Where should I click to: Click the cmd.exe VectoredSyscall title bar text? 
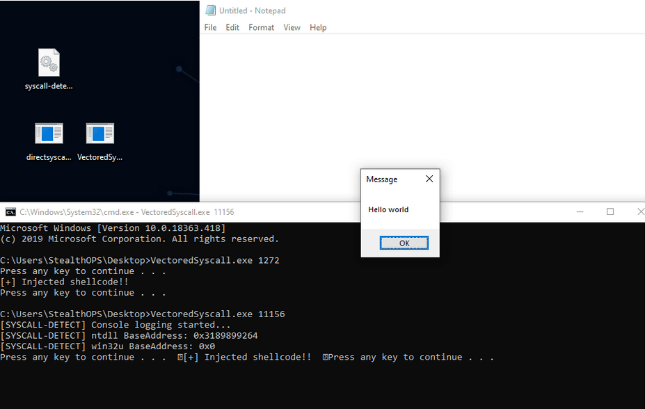(127, 212)
